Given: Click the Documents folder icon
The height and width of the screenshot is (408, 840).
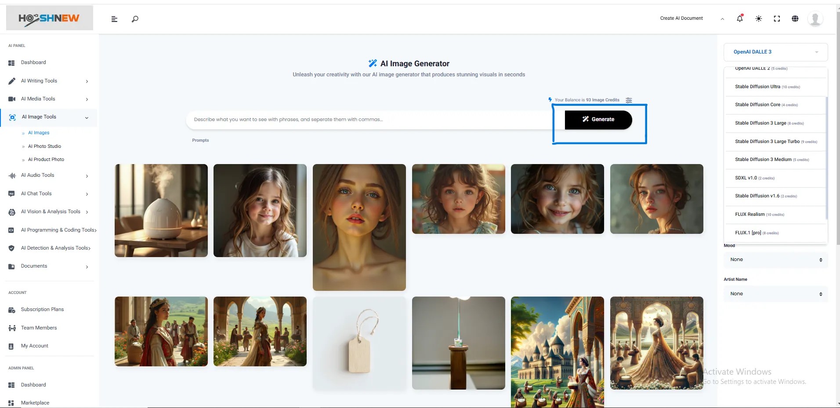Looking at the screenshot, I should pos(12,266).
